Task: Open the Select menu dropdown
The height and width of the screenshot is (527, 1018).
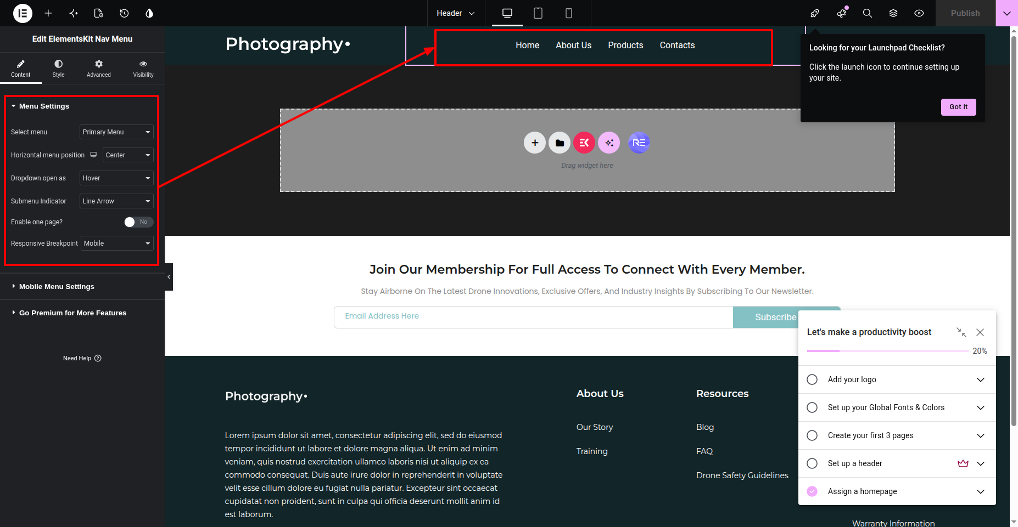Action: pos(116,132)
